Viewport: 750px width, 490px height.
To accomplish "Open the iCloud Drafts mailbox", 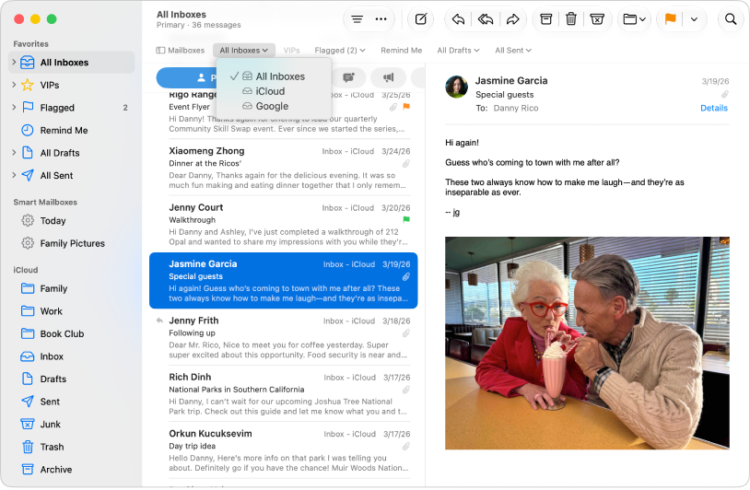I will (72, 379).
